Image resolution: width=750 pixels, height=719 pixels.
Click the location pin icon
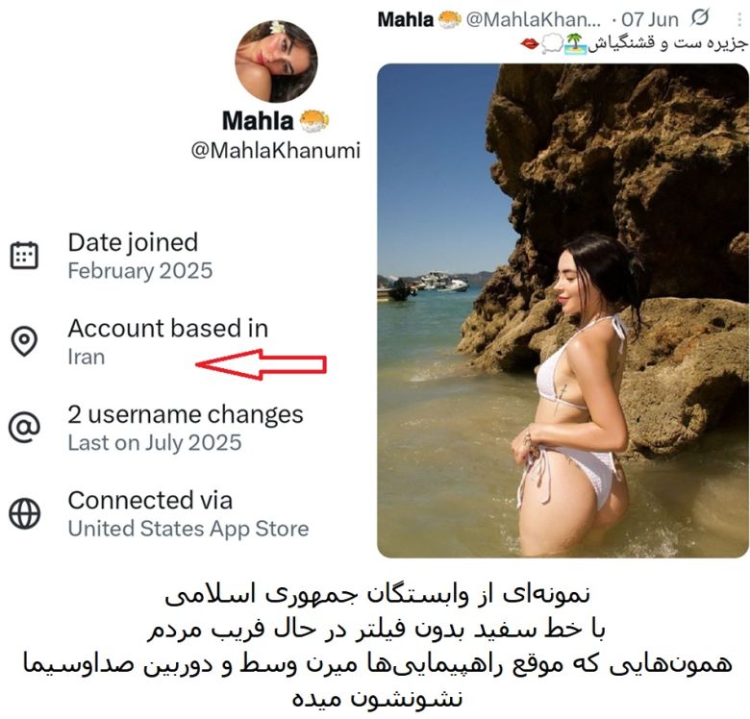pyautogui.click(x=24, y=341)
